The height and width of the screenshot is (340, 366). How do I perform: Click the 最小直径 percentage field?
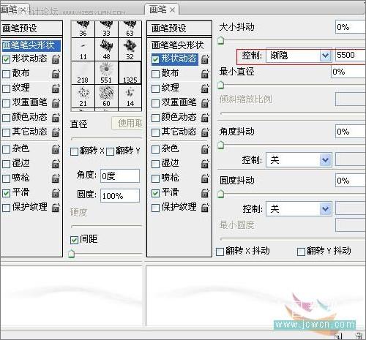tap(348, 72)
